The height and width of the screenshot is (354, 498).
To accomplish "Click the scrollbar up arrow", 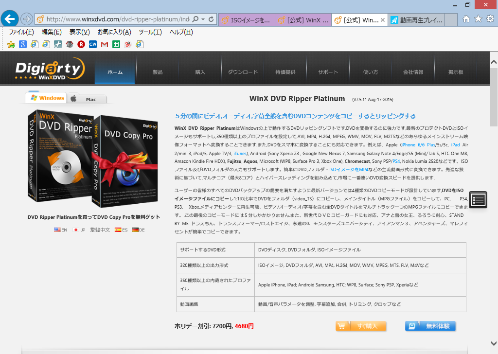I will click(x=494, y=62).
